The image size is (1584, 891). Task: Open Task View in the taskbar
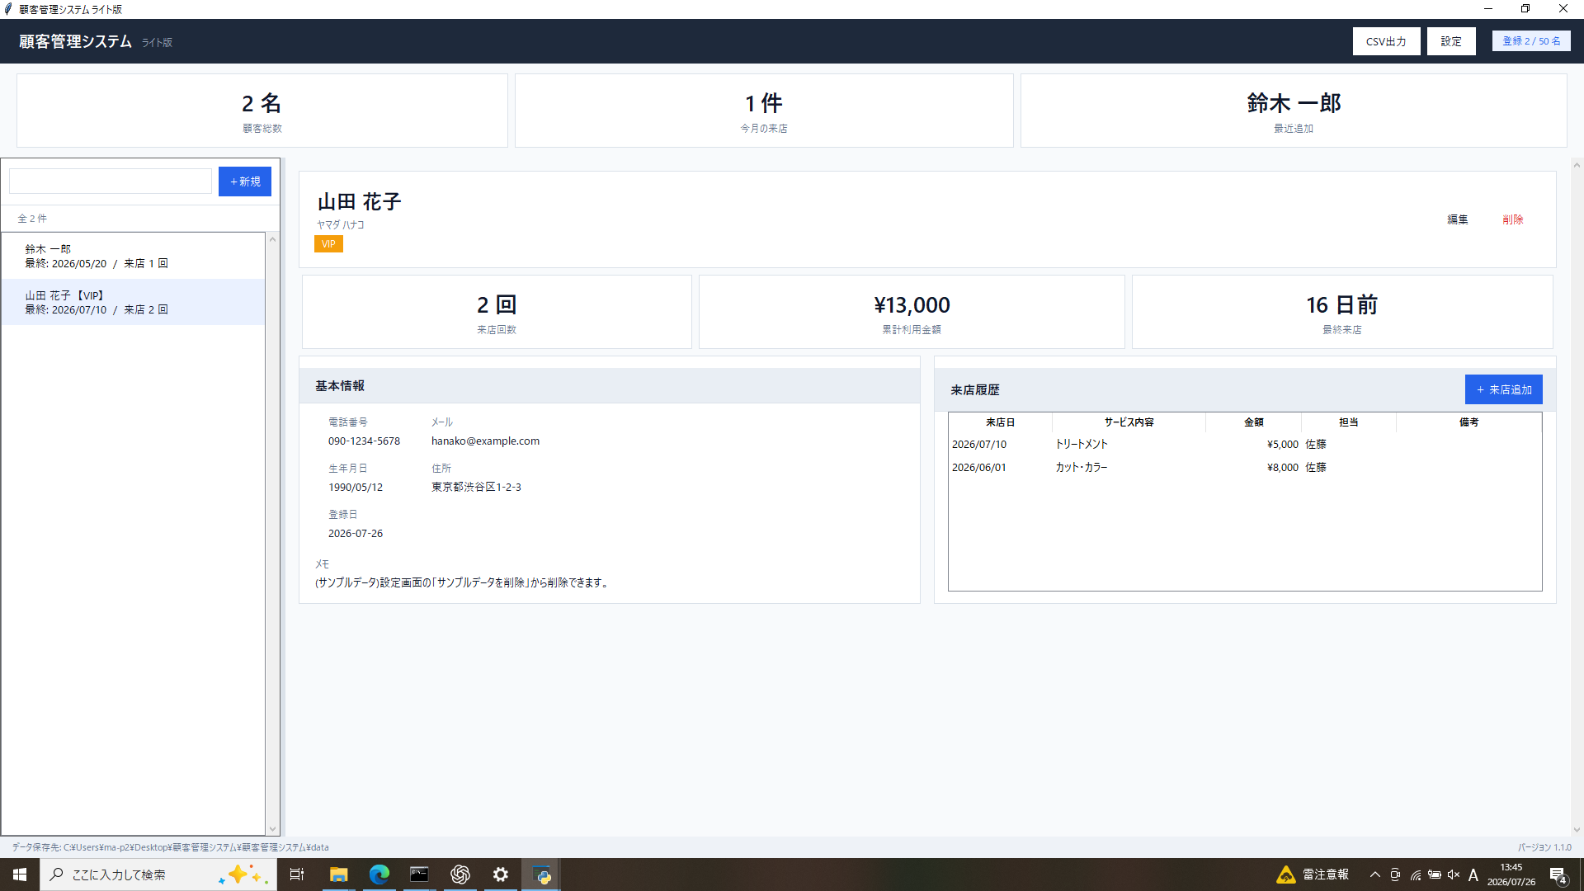[x=297, y=874]
